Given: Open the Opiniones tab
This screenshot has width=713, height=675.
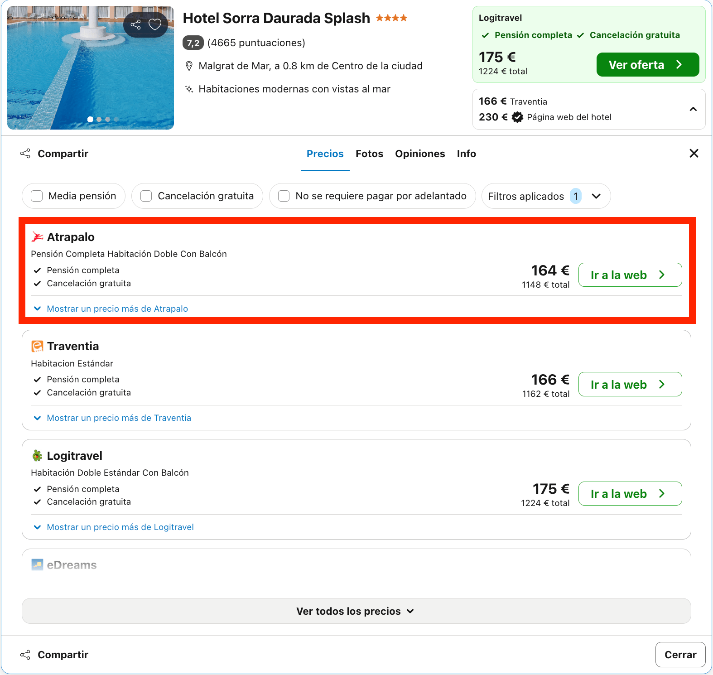Looking at the screenshot, I should (x=420, y=154).
